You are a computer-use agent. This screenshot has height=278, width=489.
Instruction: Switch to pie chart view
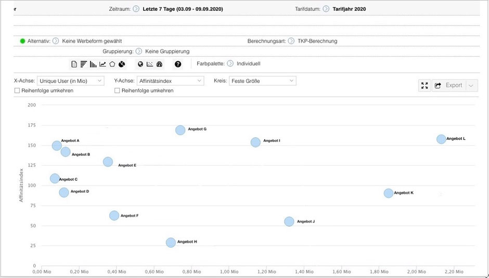pyautogui.click(x=122, y=64)
